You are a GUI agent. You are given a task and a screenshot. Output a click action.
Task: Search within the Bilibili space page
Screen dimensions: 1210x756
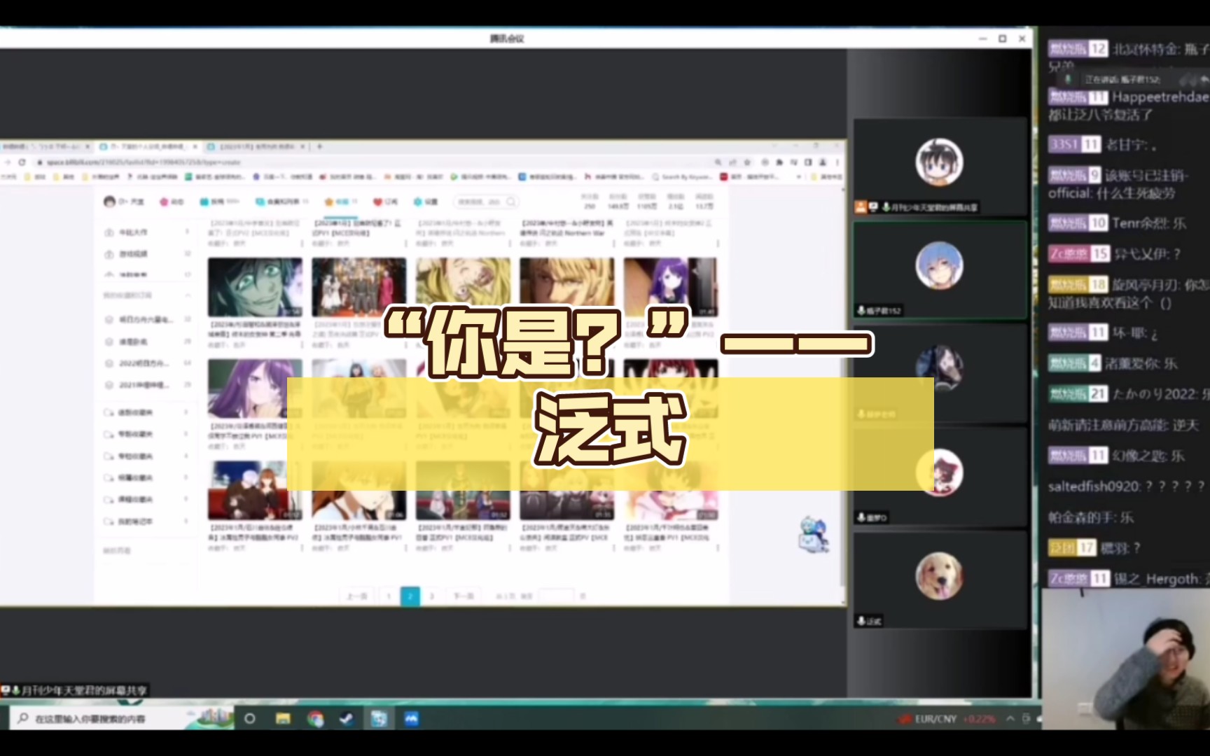(x=486, y=202)
